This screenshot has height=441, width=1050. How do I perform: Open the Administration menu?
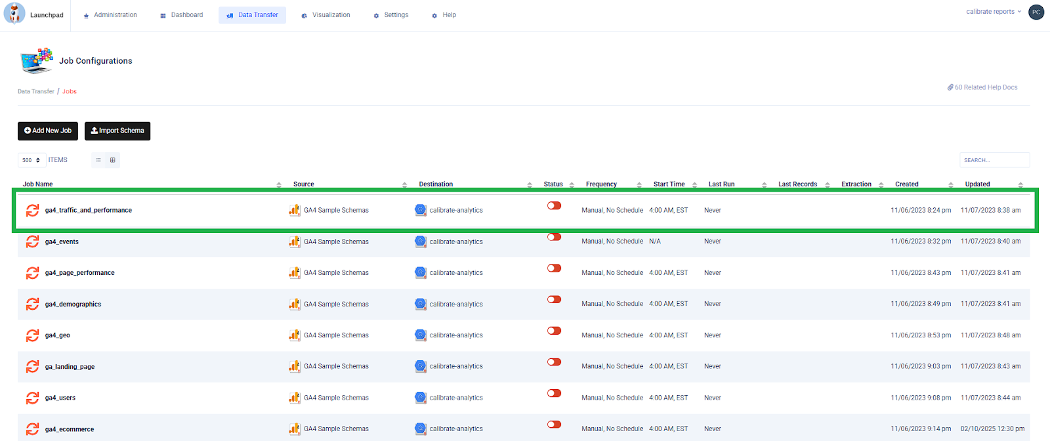(x=110, y=15)
